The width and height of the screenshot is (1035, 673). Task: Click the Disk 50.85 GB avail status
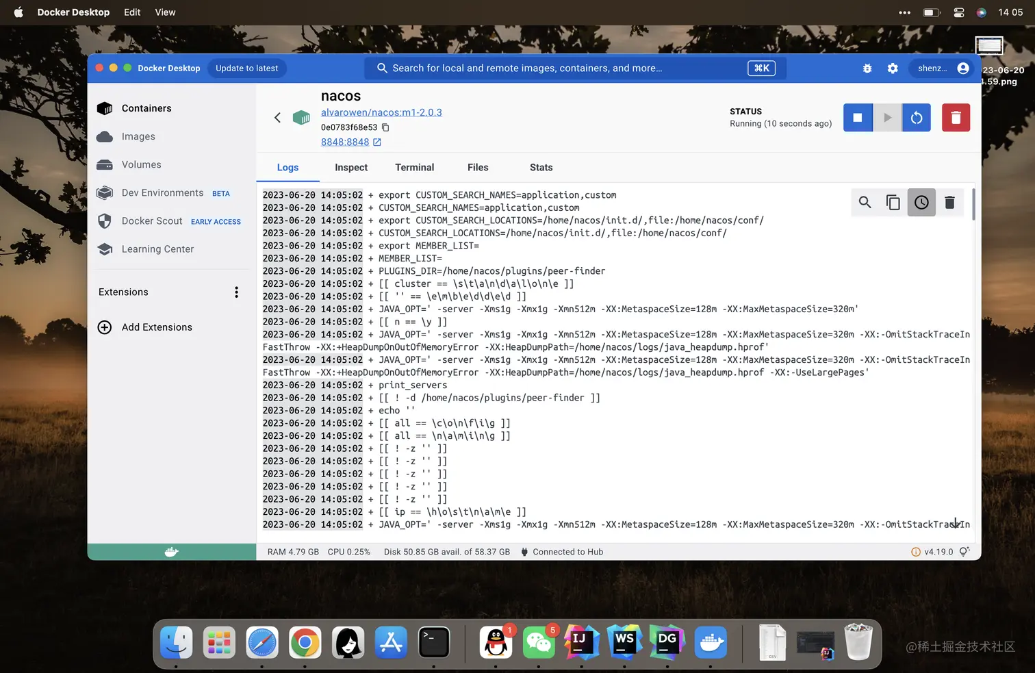(x=446, y=552)
